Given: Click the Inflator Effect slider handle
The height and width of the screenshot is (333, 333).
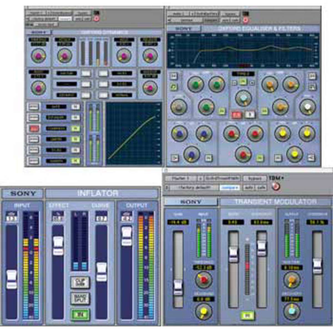Looking at the screenshot, I should [x=58, y=246].
